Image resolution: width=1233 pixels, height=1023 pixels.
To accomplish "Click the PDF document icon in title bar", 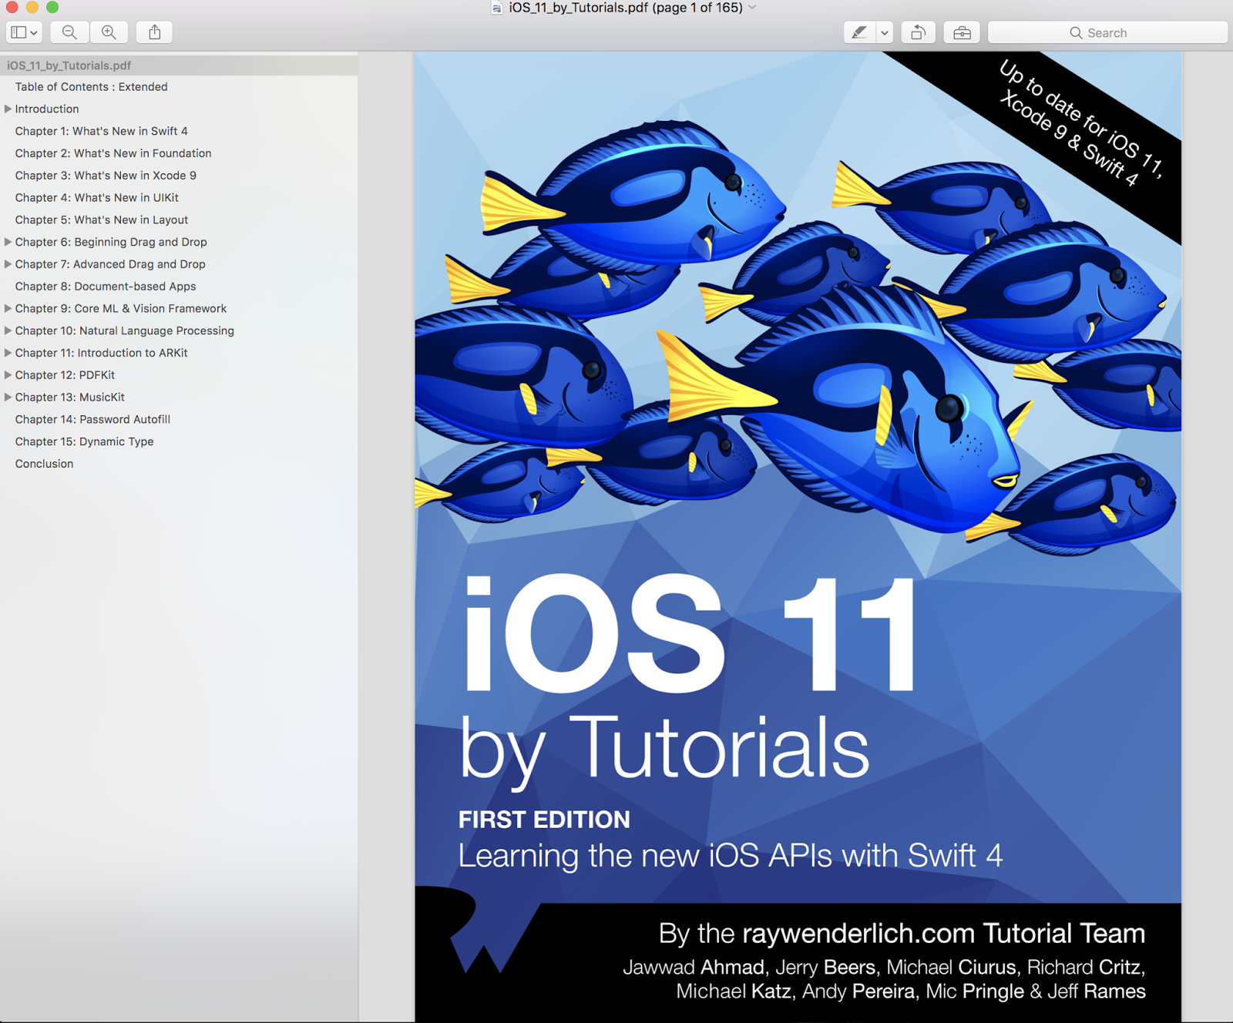I will coord(497,8).
